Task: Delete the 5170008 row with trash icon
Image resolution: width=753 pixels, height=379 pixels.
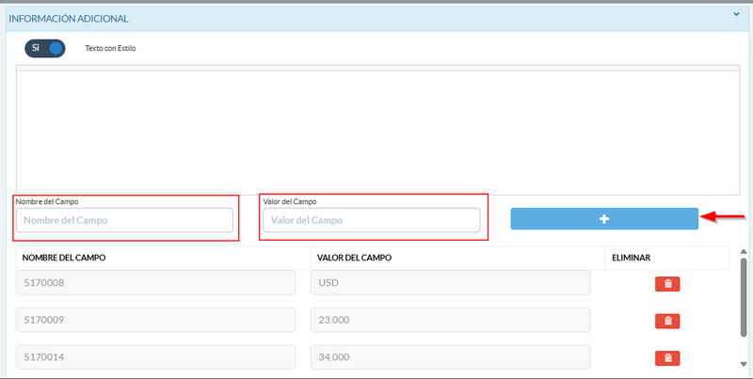Action: coord(667,283)
